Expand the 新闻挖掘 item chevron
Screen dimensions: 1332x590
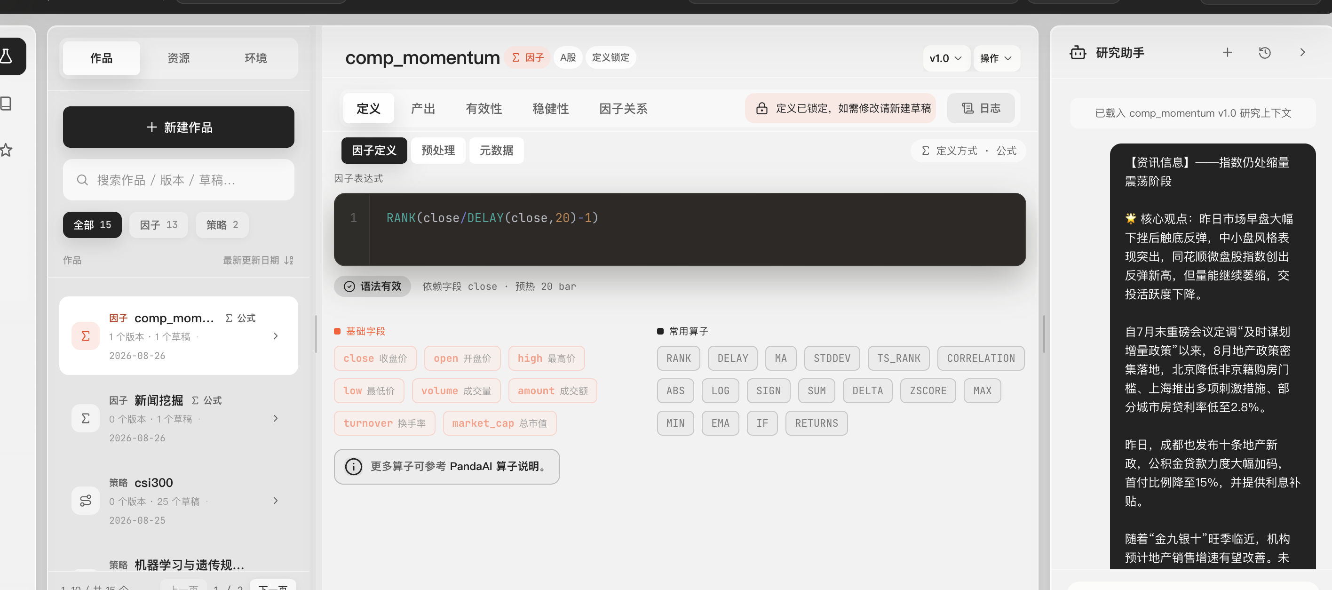coord(276,418)
